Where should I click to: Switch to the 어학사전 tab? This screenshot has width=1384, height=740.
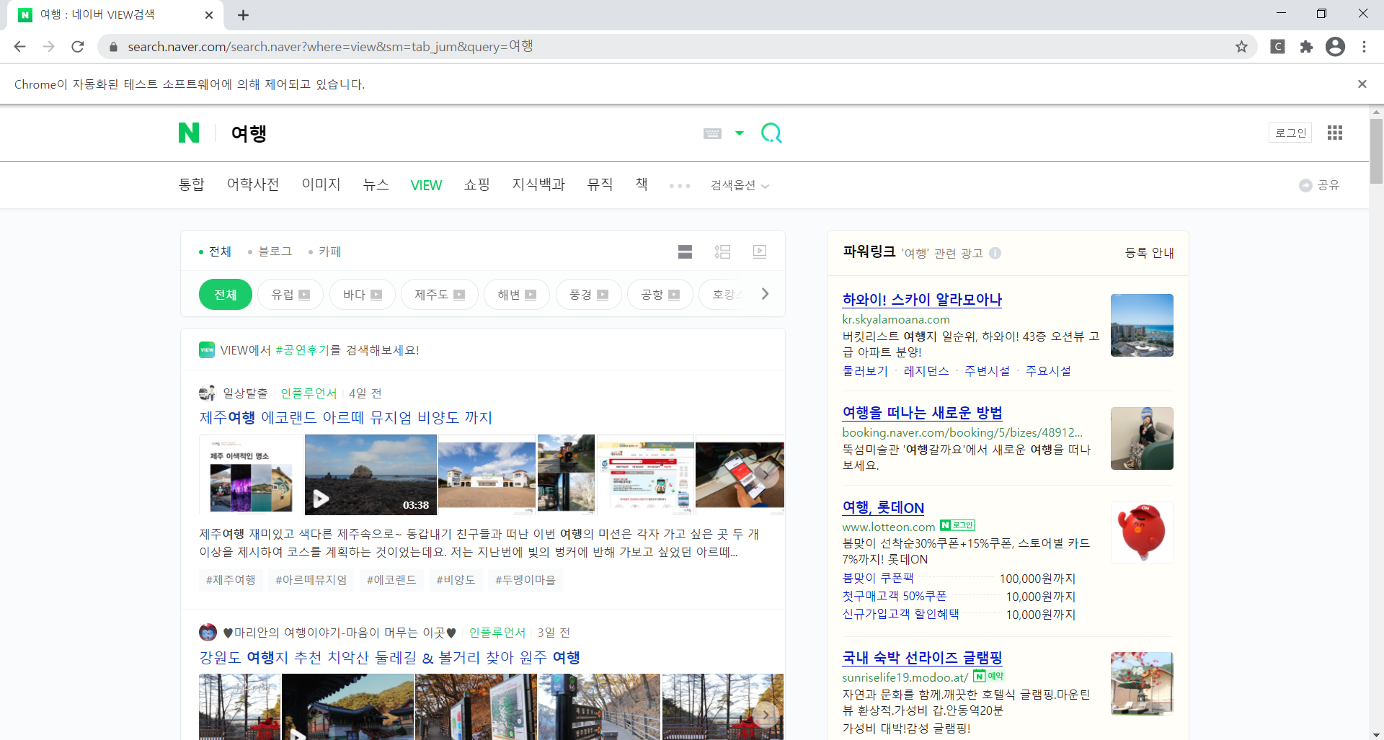[x=253, y=184]
